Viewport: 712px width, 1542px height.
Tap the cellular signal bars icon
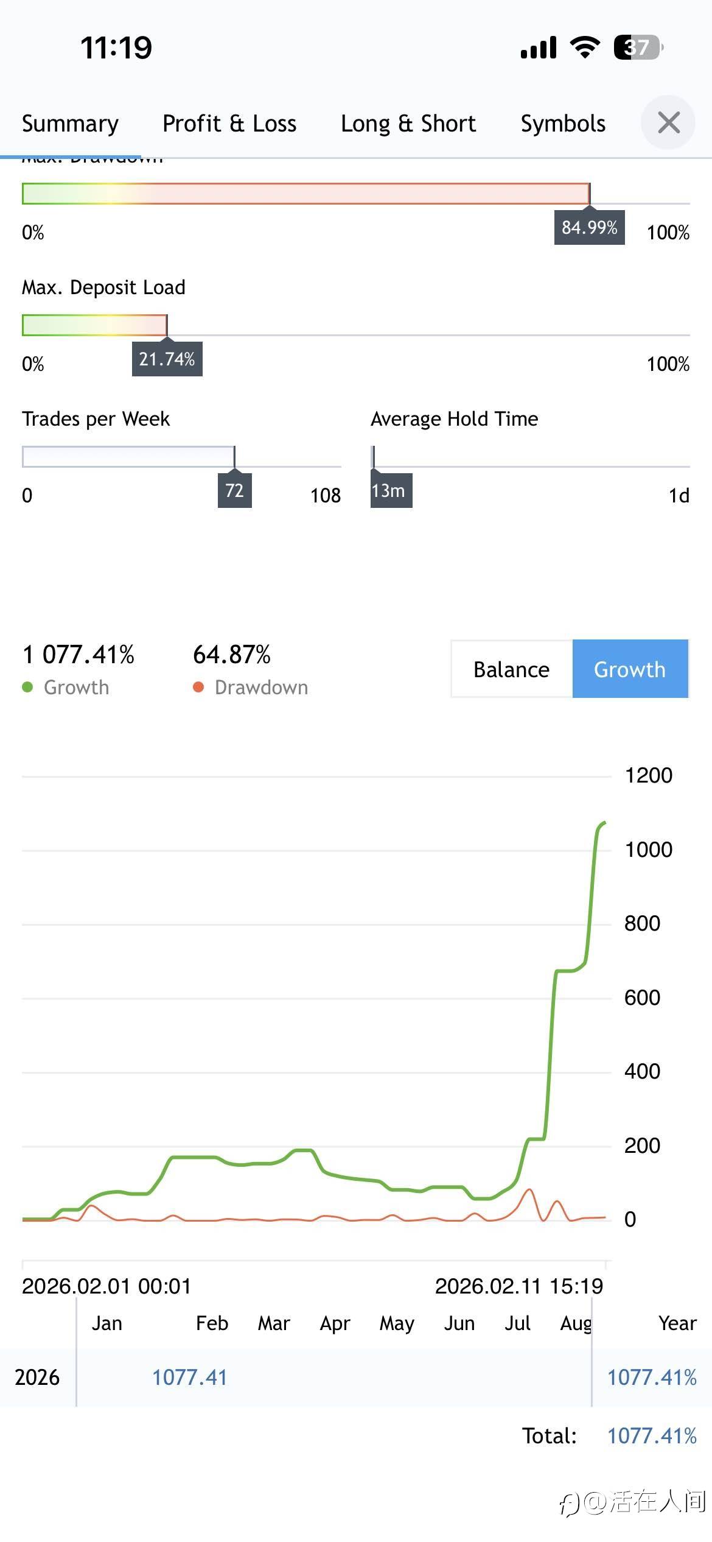tap(539, 48)
